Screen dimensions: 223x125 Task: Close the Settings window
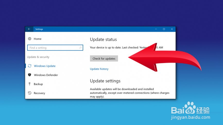(x=172, y=29)
